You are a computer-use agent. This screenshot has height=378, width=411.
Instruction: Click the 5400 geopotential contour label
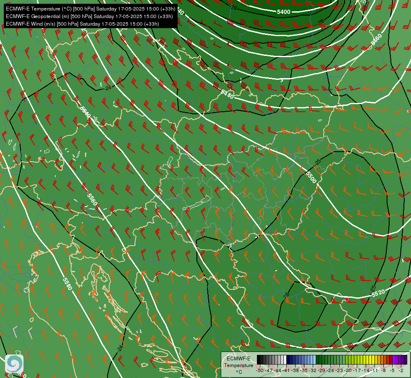coord(284,12)
